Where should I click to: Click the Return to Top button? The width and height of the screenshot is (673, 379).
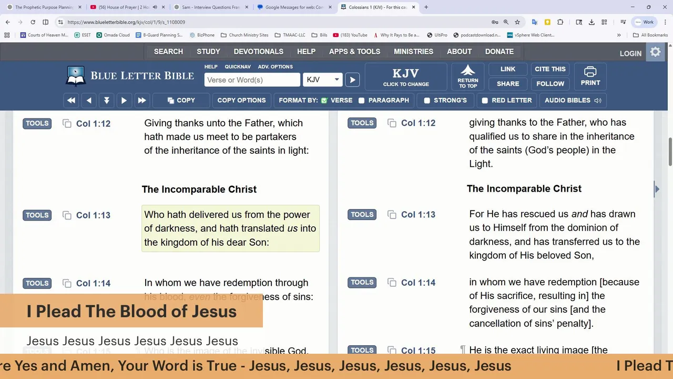(x=468, y=77)
